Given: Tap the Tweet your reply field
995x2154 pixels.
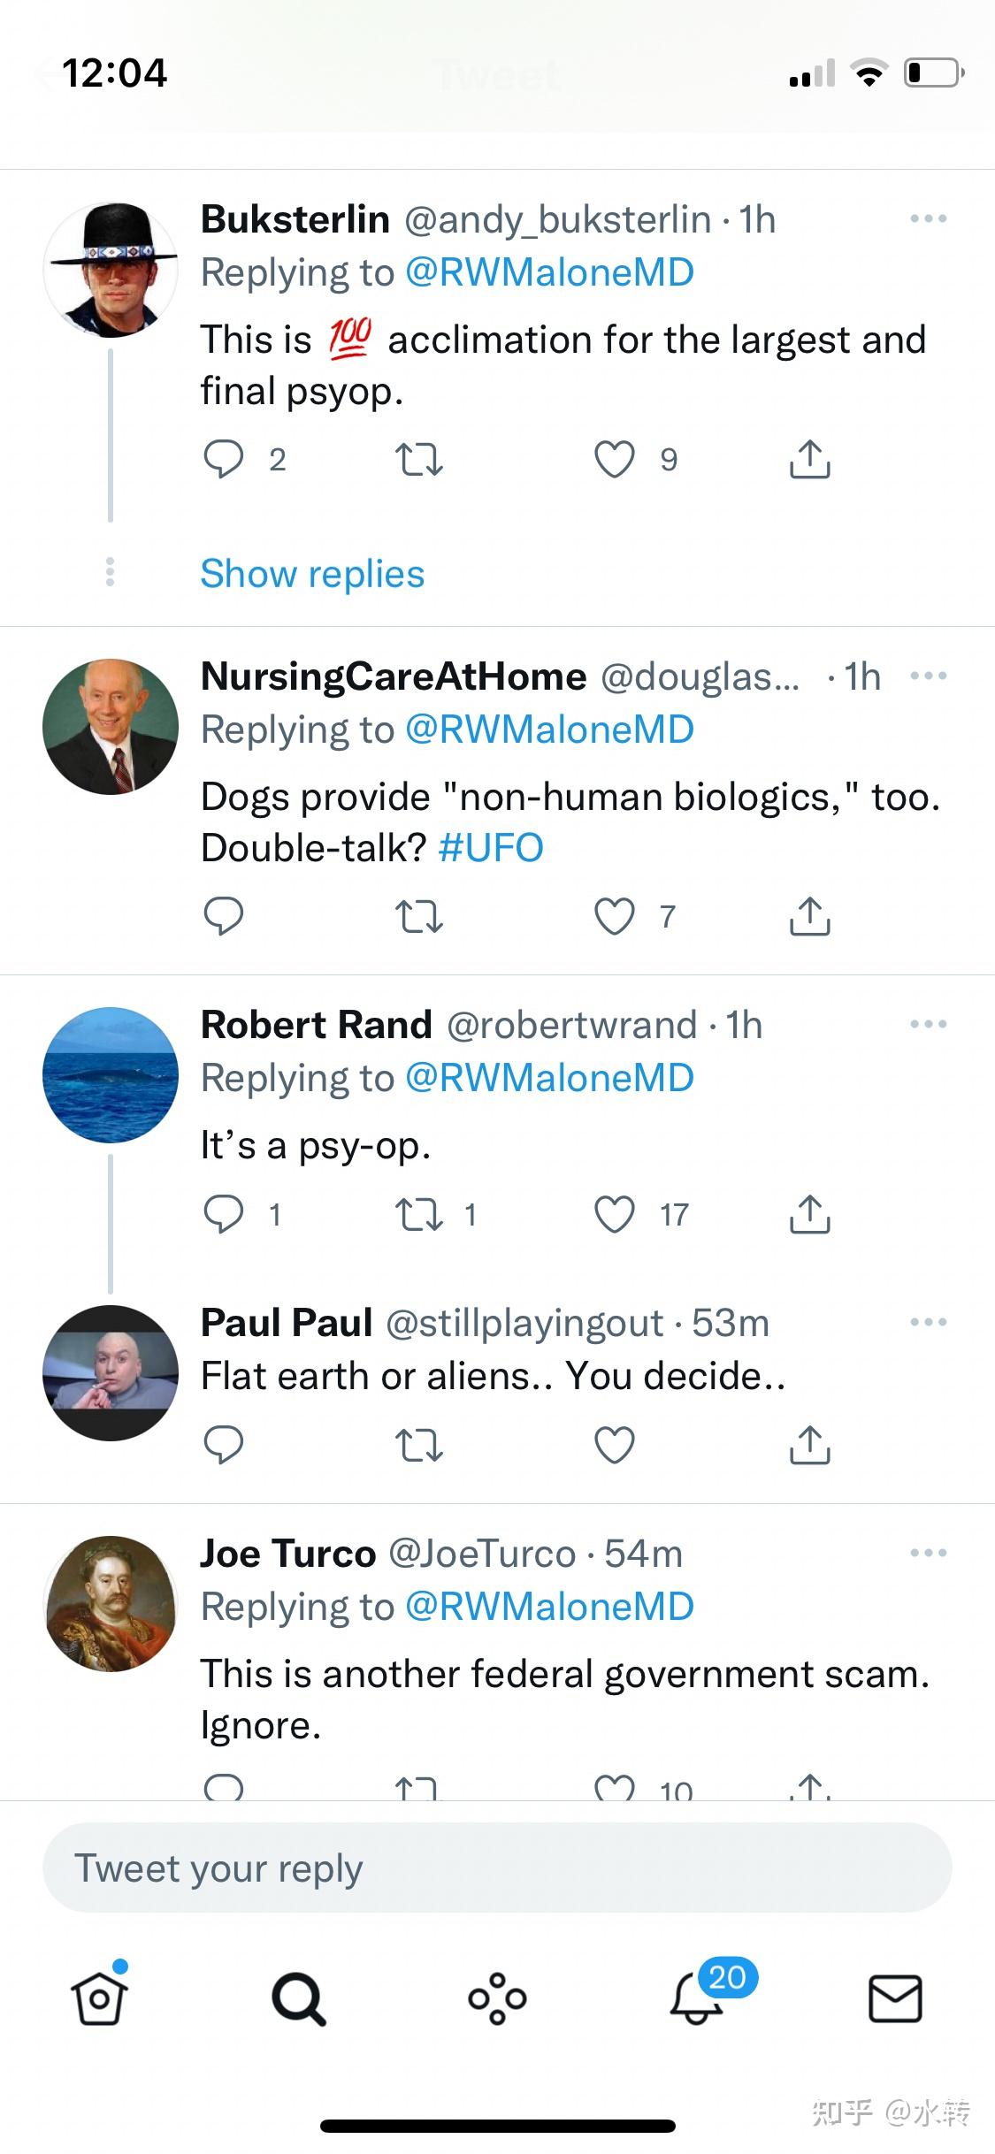Looking at the screenshot, I should pyautogui.click(x=497, y=1868).
